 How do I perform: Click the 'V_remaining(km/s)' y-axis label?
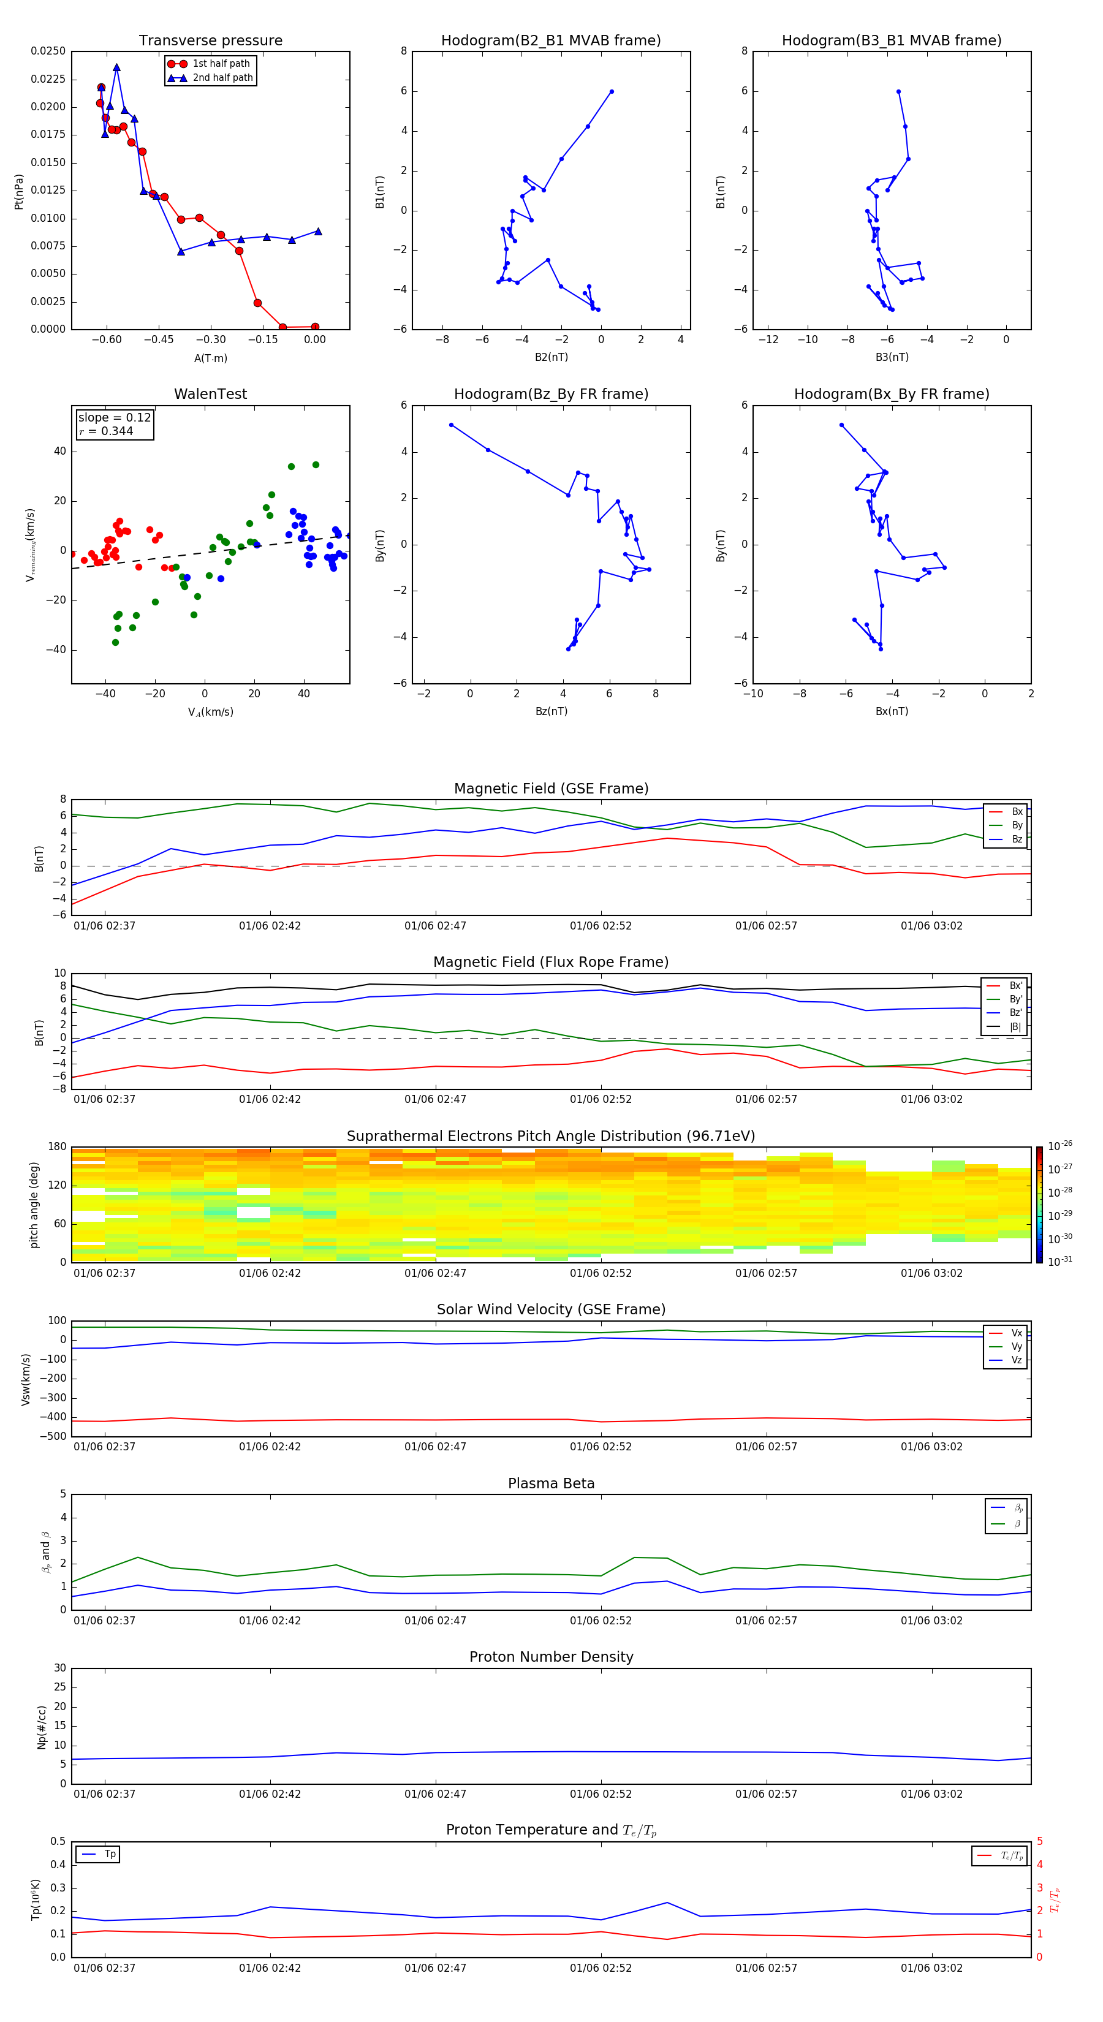[31, 545]
